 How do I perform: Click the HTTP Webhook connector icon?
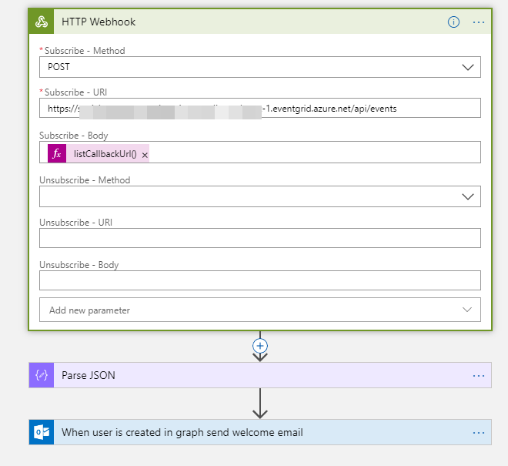pyautogui.click(x=42, y=22)
